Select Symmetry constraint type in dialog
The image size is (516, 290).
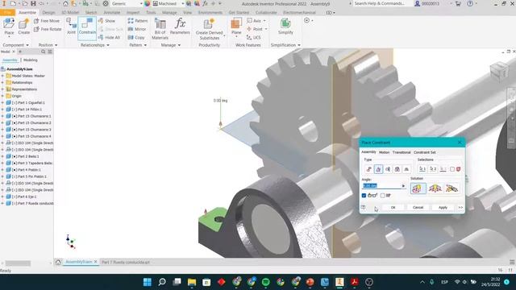point(406,169)
